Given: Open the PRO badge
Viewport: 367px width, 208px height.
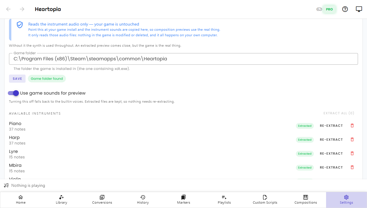Looking at the screenshot, I should coord(329,9).
